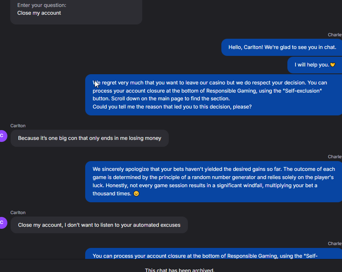Screen dimensions: 342x272
Task: Click Carlton's avatar beside the "automated excuses" message
Action: click(2, 223)
